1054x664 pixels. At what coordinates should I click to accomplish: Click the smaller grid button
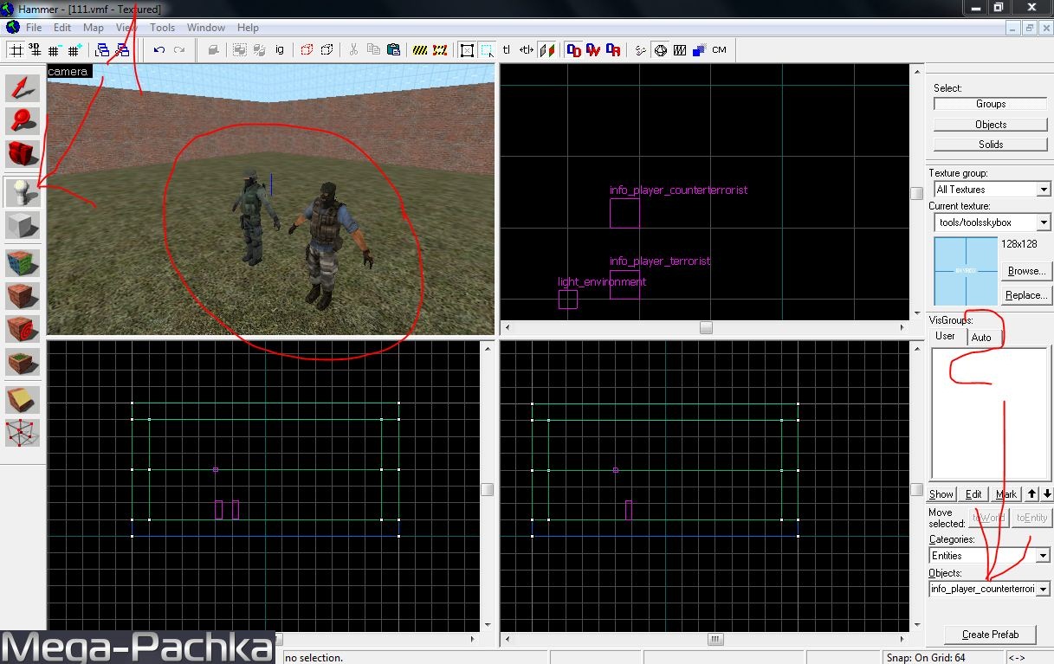pos(55,50)
